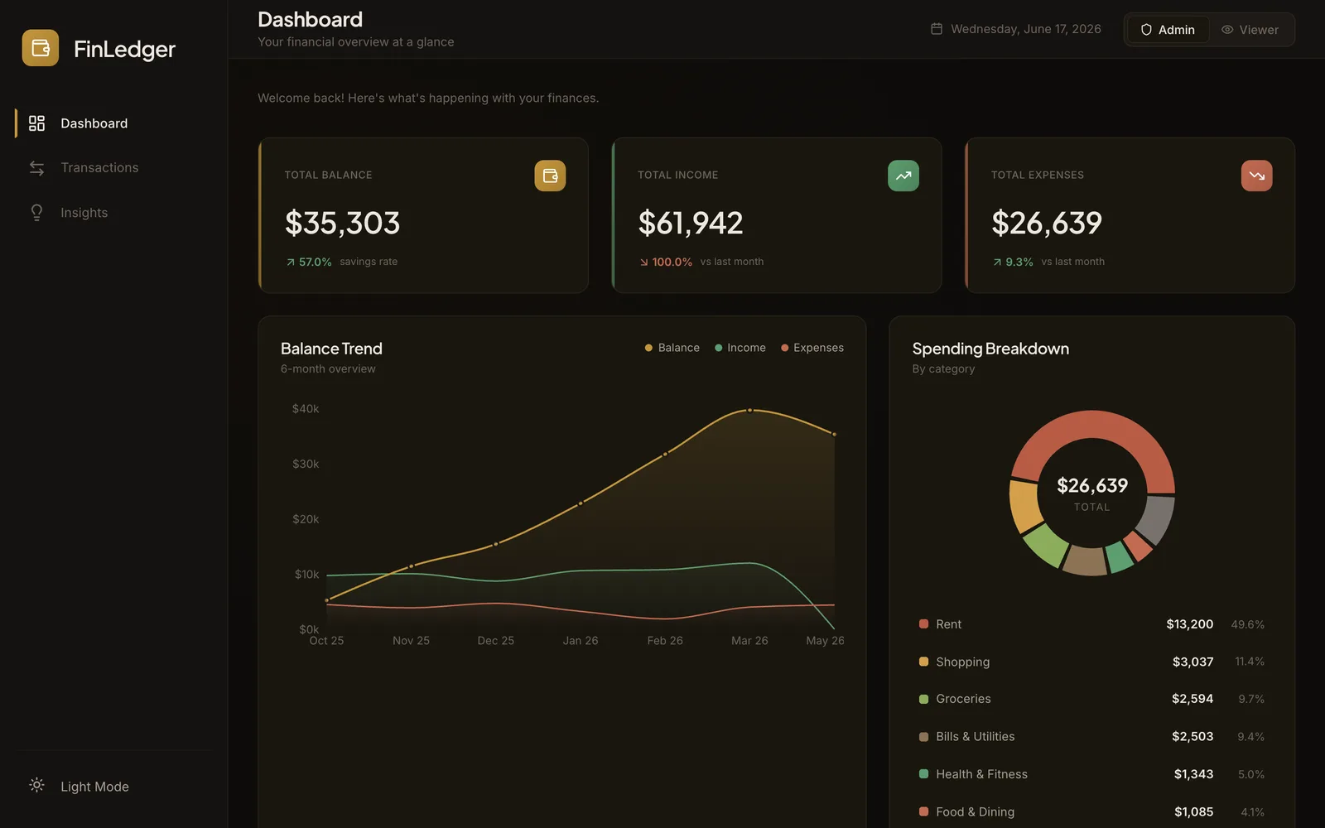Click the $35,303 total balance value
The height and width of the screenshot is (828, 1325).
(342, 223)
